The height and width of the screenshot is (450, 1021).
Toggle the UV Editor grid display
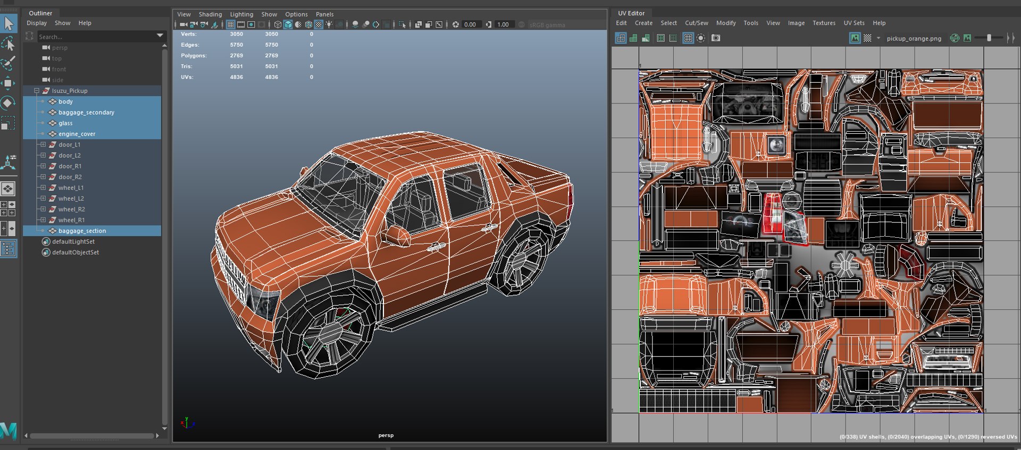688,38
